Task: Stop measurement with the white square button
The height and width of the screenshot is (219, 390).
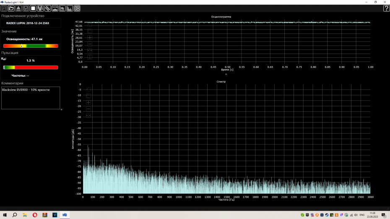Action: [33, 8]
